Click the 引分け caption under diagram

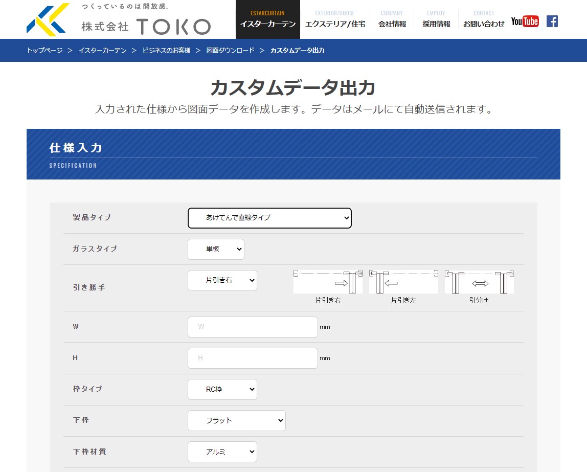pyautogui.click(x=479, y=300)
